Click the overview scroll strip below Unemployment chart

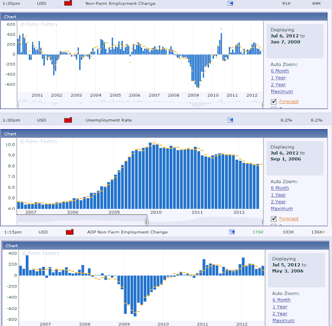(140, 221)
